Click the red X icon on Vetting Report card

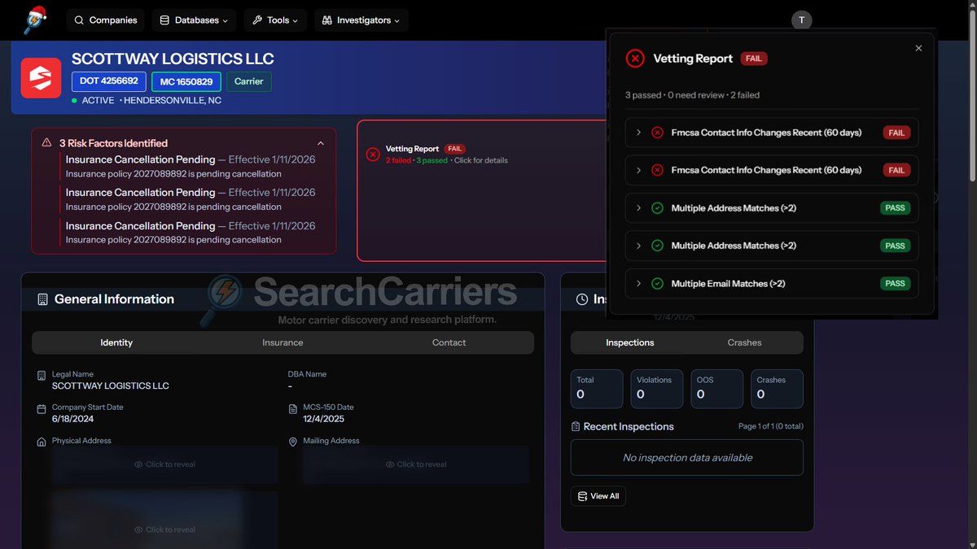click(x=373, y=155)
